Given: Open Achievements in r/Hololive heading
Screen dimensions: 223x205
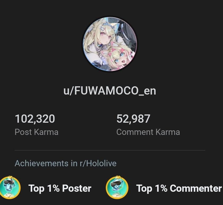Looking at the screenshot, I should click(x=66, y=163).
